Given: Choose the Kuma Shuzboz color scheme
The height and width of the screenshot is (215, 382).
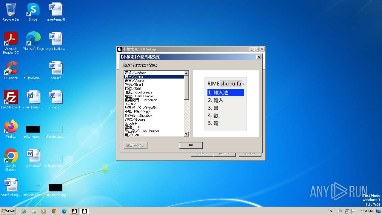Looking at the screenshot, I should (x=154, y=131).
